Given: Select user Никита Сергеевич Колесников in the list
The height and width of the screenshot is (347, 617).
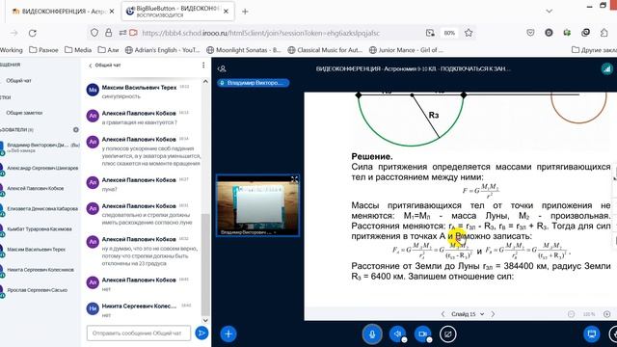Looking at the screenshot, I should tap(40, 270).
